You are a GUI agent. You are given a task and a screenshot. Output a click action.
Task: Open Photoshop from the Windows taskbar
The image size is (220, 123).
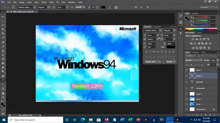pyautogui.click(x=169, y=120)
